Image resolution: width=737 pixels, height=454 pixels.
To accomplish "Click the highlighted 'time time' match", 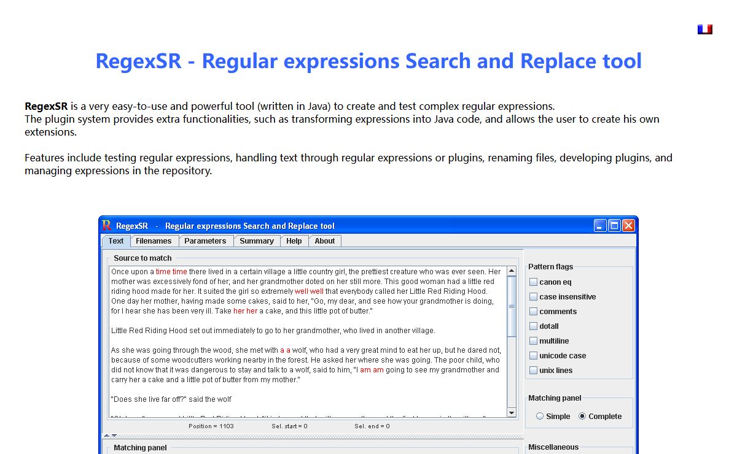I will [x=171, y=272].
